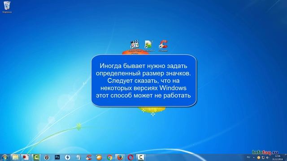Select the CCleaner desktop shortcut
The width and height of the screenshot is (287, 161).
163,46
